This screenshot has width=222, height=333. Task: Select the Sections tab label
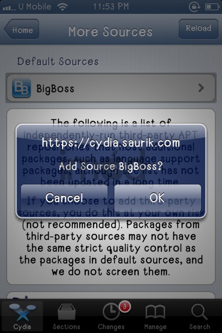tap(67, 327)
